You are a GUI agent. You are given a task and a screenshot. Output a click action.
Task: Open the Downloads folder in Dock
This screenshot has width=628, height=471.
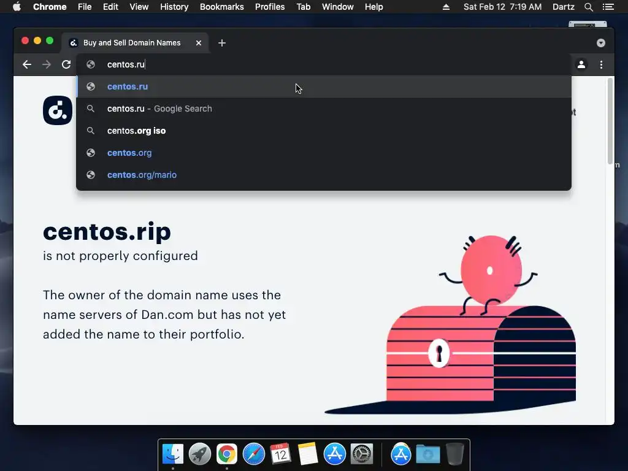click(427, 454)
